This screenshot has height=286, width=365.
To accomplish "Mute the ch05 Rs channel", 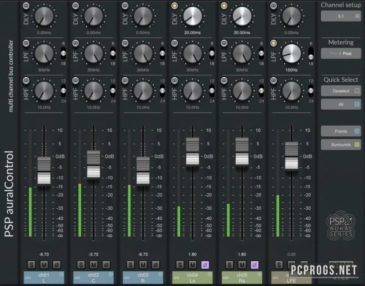I will pyautogui.click(x=242, y=265).
